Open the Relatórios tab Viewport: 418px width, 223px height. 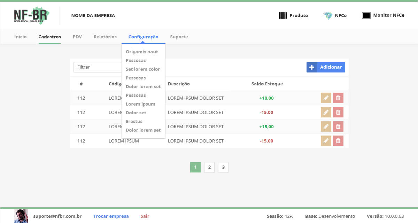tap(105, 37)
